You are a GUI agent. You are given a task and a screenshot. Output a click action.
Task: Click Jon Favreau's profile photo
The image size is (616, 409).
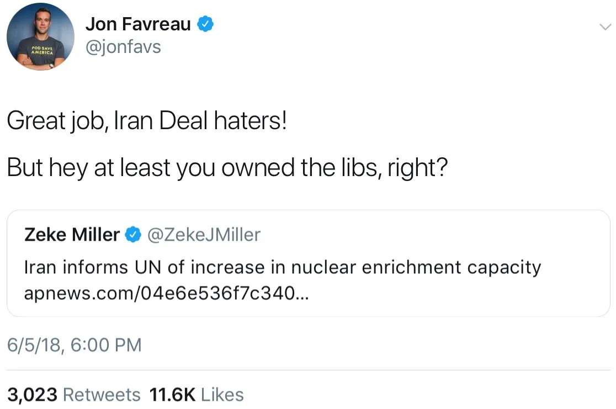[40, 36]
